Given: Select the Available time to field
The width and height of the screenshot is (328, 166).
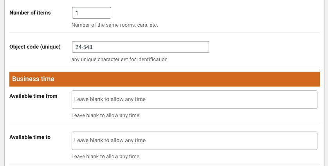Looking at the screenshot, I should 194,141.
